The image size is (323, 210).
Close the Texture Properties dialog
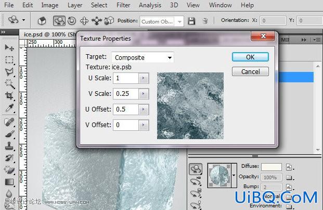click(263, 36)
